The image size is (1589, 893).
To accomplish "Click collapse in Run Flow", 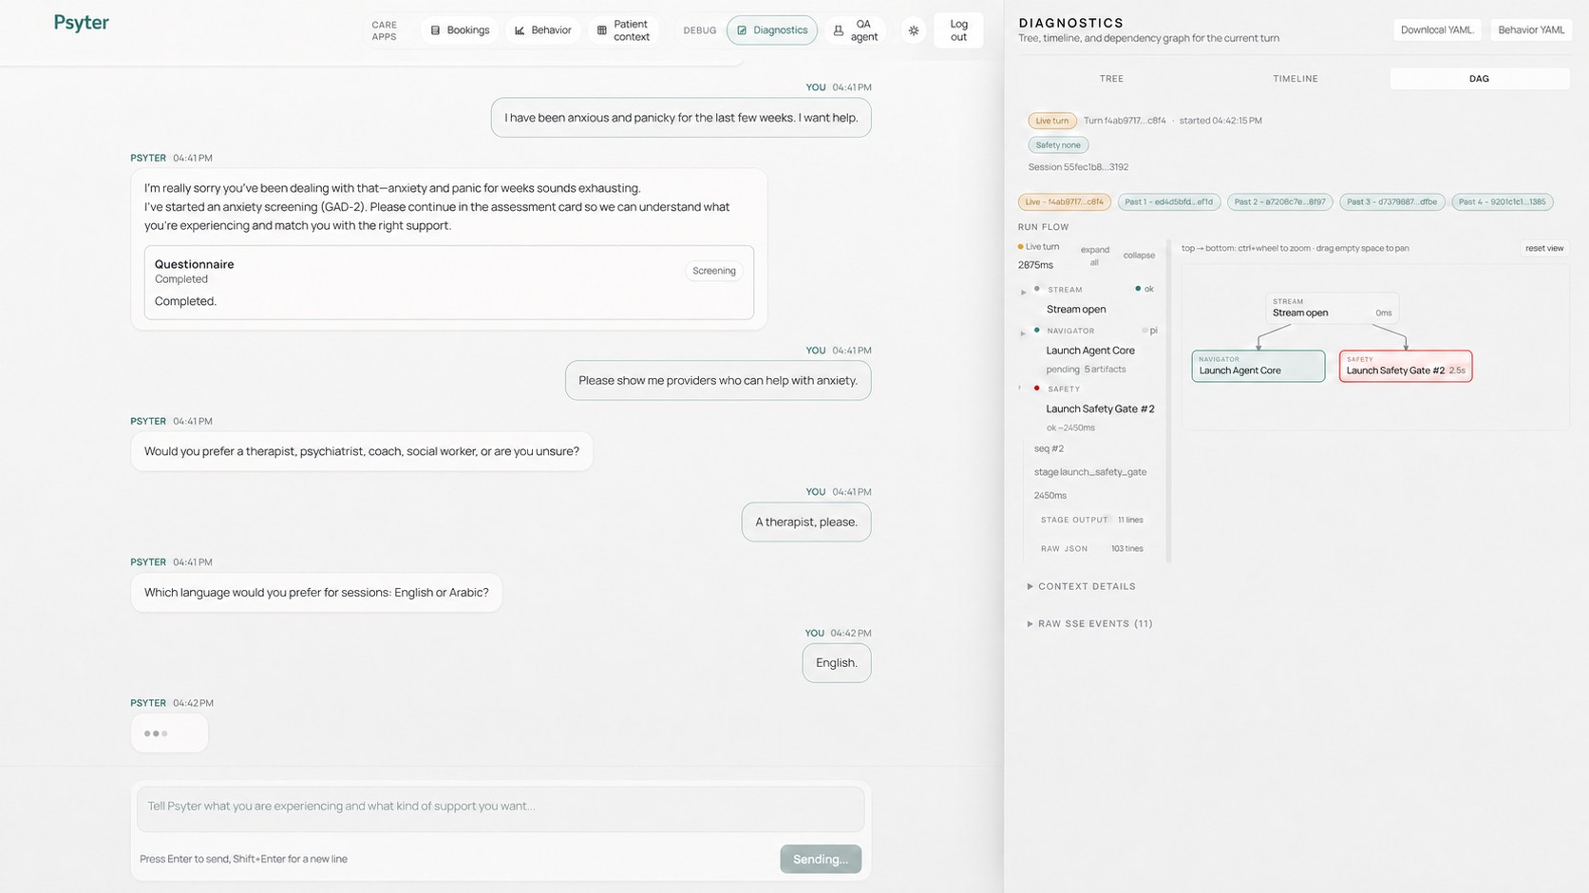I will 1139,256.
